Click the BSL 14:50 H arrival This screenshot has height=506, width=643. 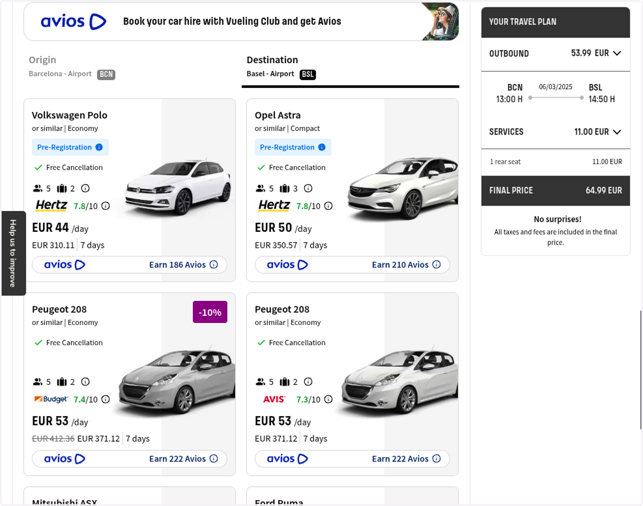pyautogui.click(x=602, y=93)
